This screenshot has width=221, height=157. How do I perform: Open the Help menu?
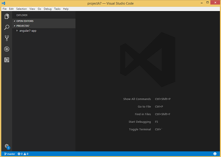click(x=66, y=9)
